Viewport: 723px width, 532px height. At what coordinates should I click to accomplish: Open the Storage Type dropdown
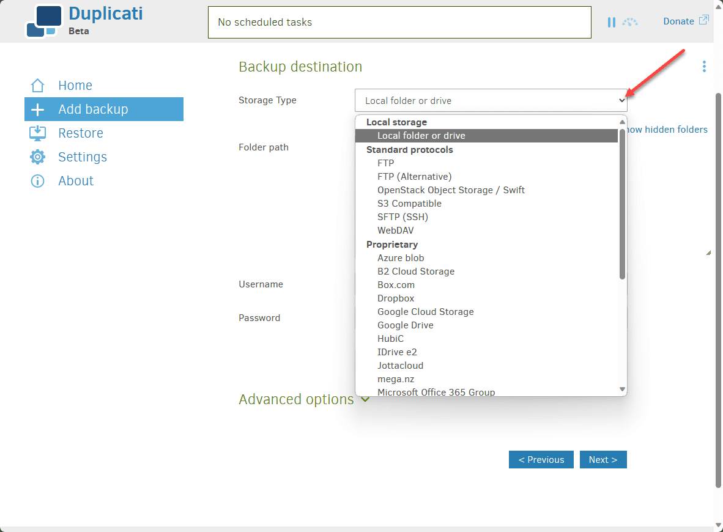491,100
